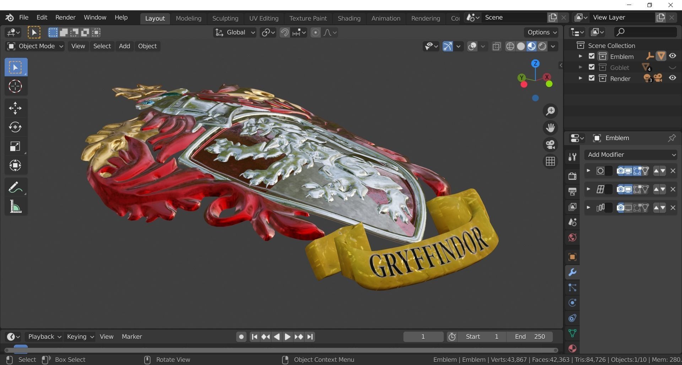Jump to the last frame
The height and width of the screenshot is (365, 682).
tap(310, 337)
